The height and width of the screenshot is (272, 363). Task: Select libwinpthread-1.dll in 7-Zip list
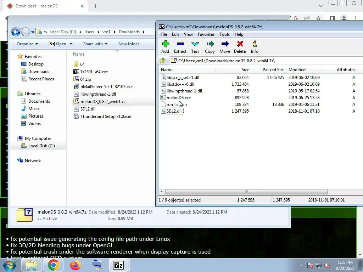coord(184,91)
